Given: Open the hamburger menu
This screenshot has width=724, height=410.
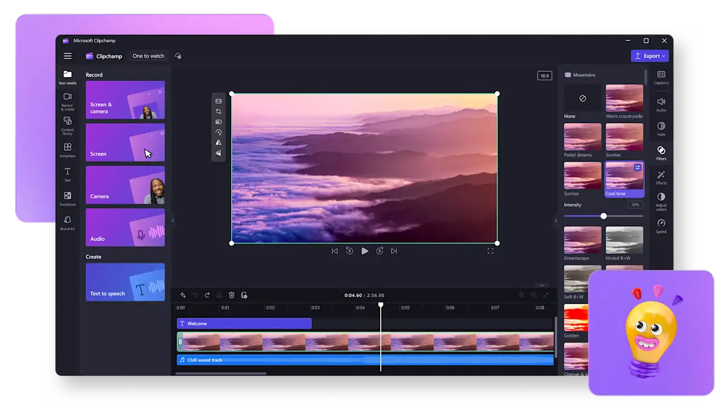Looking at the screenshot, I should coord(68,56).
